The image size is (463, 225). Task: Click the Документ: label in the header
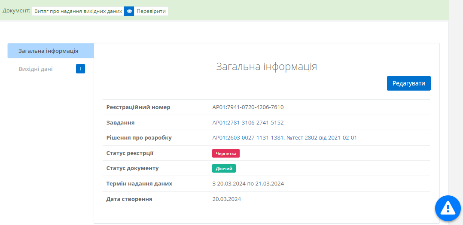(x=16, y=10)
